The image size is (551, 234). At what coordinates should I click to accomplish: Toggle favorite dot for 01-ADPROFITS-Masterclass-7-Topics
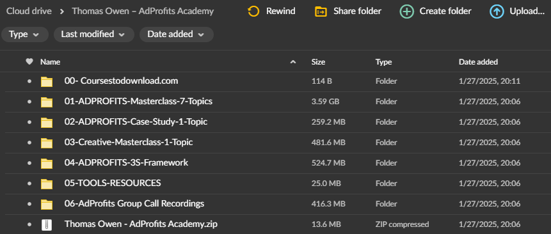coord(29,102)
